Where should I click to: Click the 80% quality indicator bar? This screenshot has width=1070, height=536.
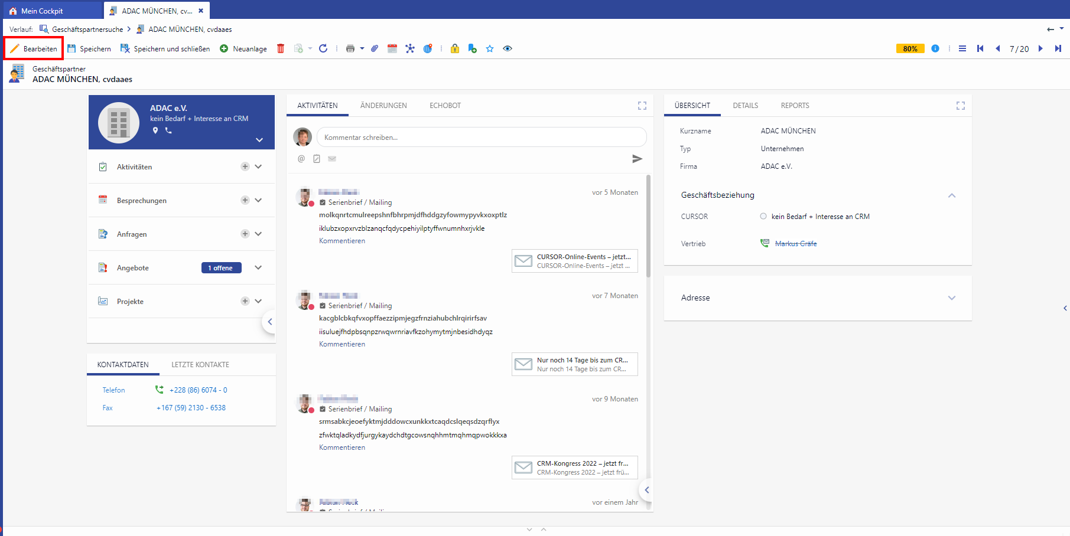pos(910,48)
